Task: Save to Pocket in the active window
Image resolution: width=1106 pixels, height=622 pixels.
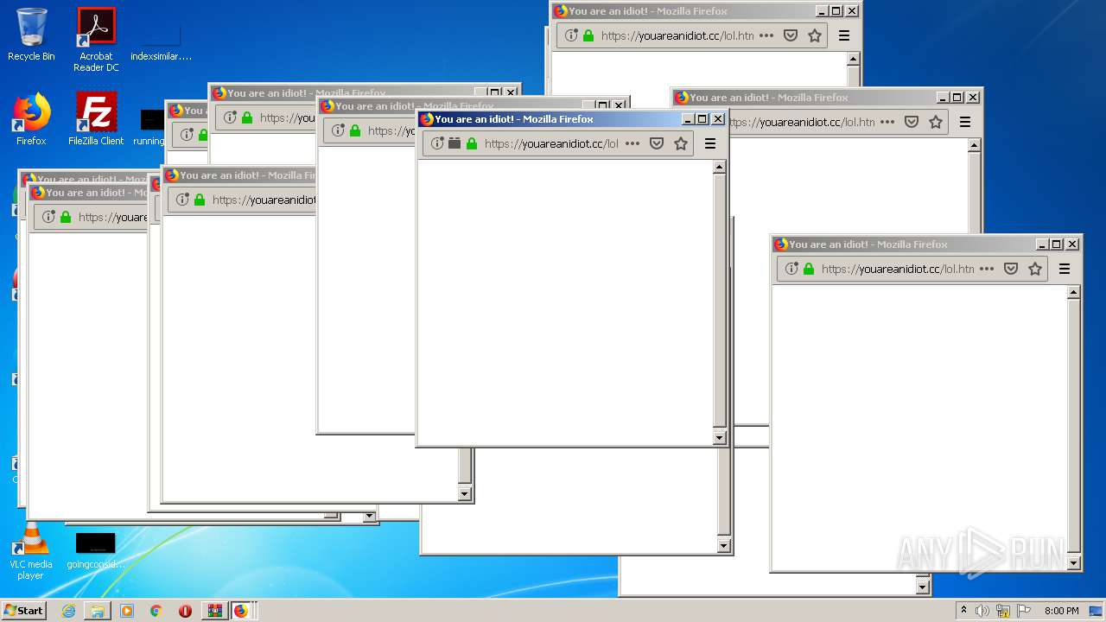Action: click(657, 143)
